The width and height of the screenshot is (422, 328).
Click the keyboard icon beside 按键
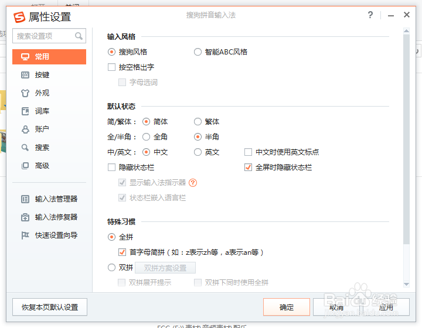pyautogui.click(x=25, y=75)
